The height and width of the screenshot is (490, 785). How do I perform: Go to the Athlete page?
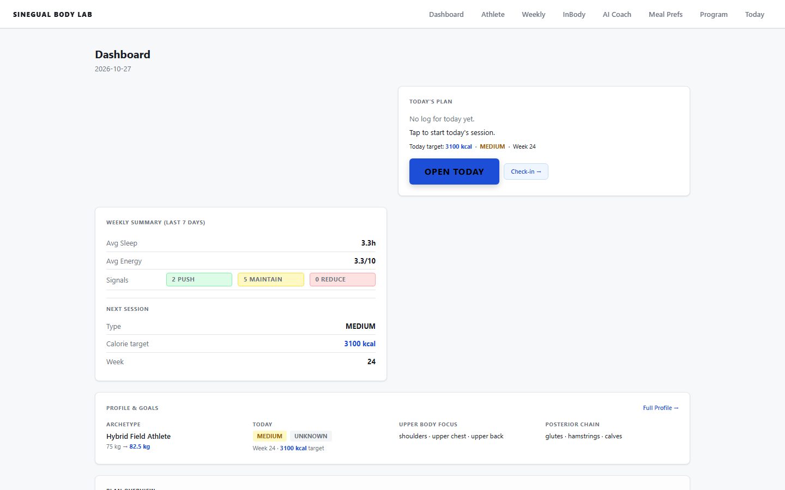(x=493, y=15)
